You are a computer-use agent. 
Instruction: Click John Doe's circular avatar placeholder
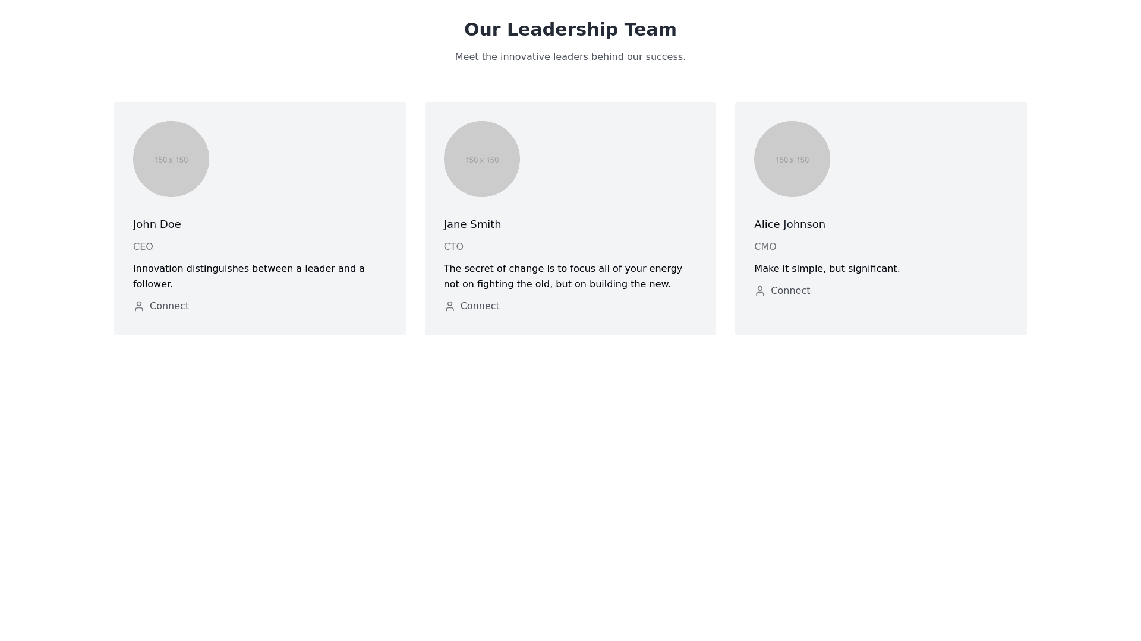(171, 159)
